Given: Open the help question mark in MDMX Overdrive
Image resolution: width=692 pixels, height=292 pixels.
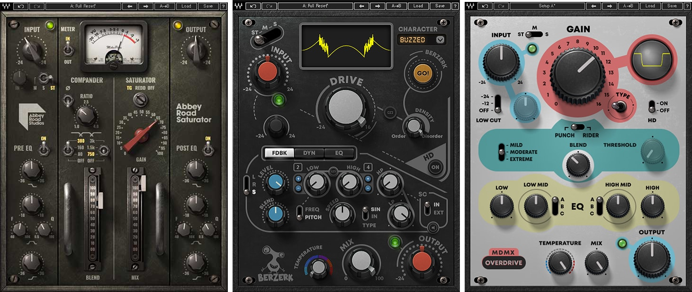Looking at the screenshot, I should 686,6.
